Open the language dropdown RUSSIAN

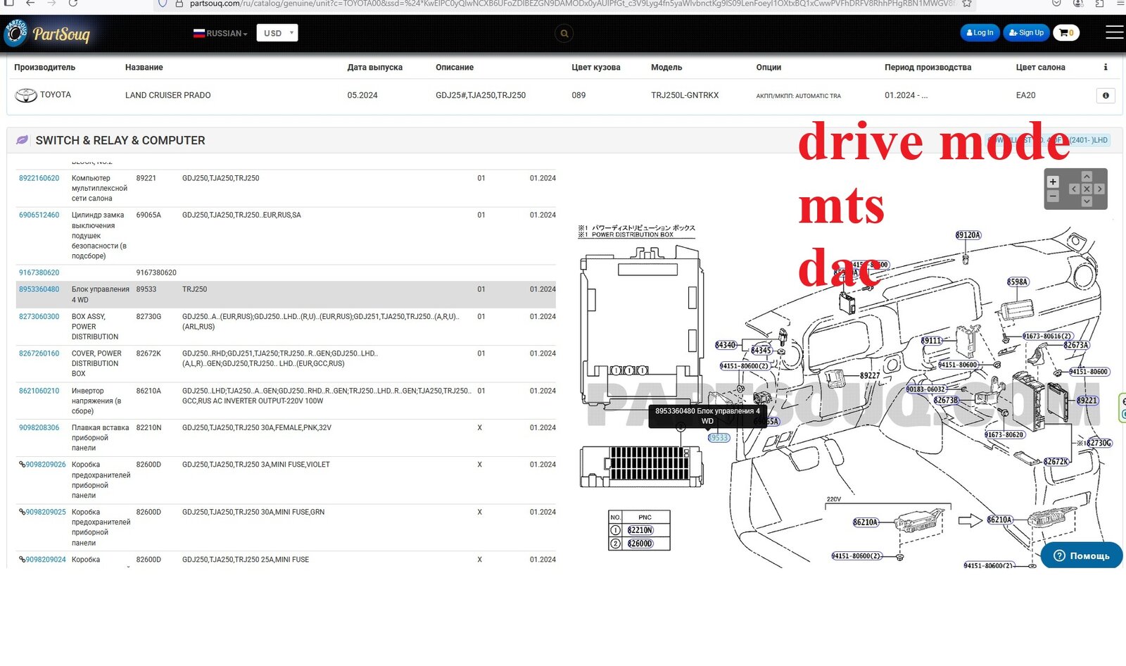tap(220, 33)
